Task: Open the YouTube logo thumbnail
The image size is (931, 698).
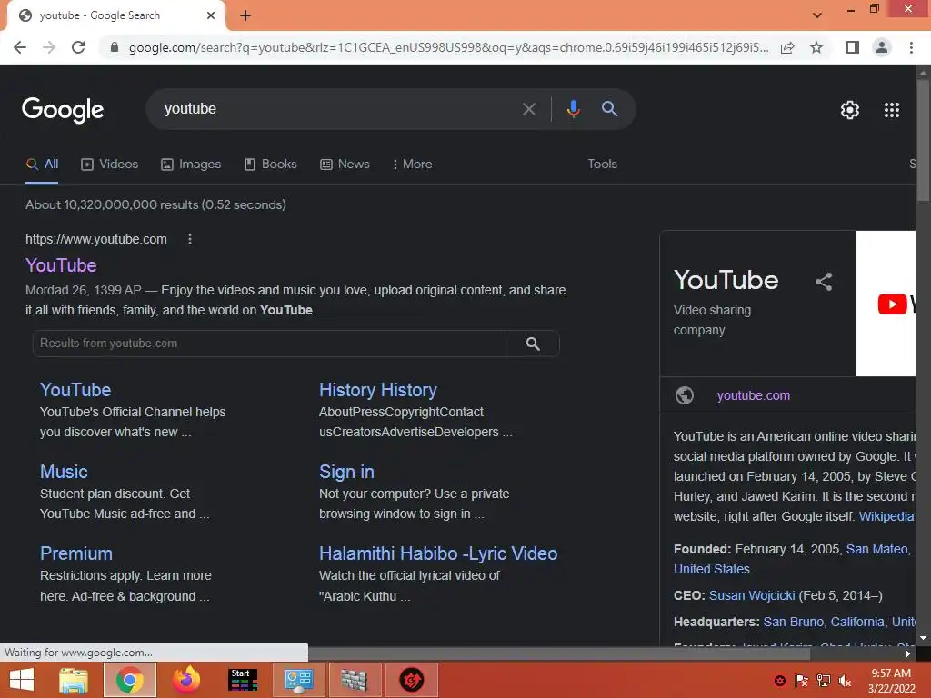Action: pos(886,304)
